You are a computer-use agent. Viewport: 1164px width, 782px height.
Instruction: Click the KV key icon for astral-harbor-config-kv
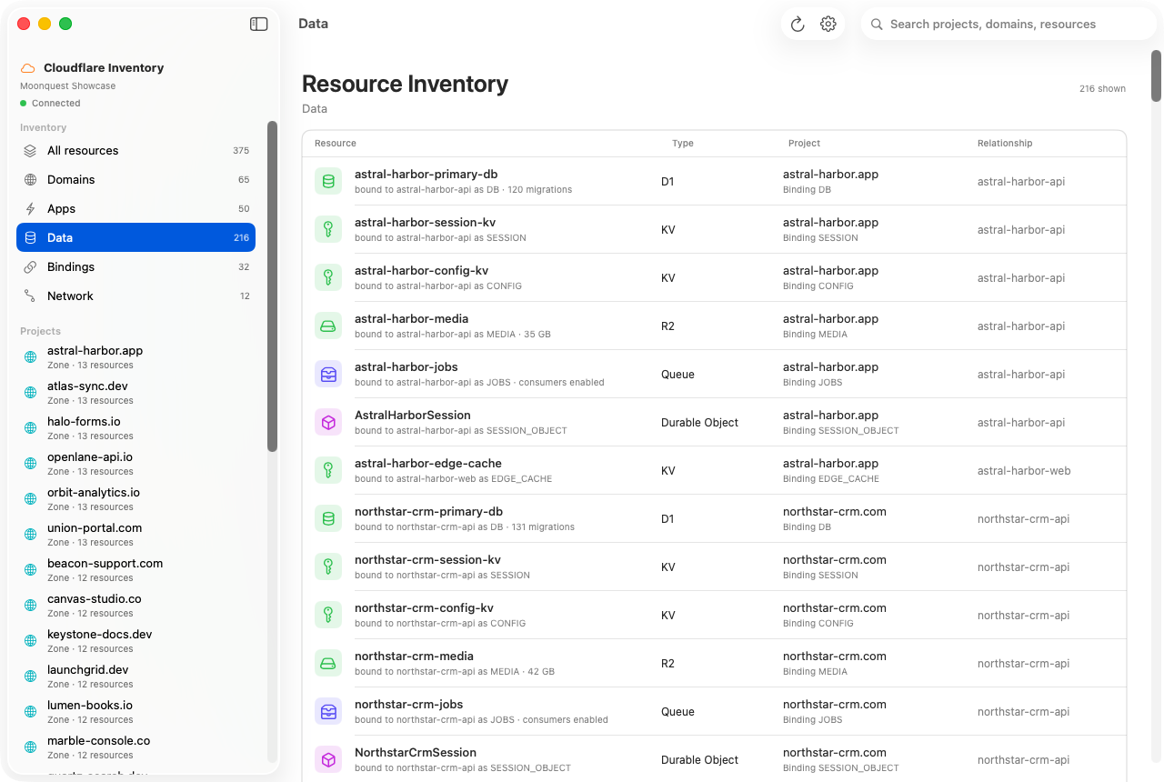pos(328,277)
